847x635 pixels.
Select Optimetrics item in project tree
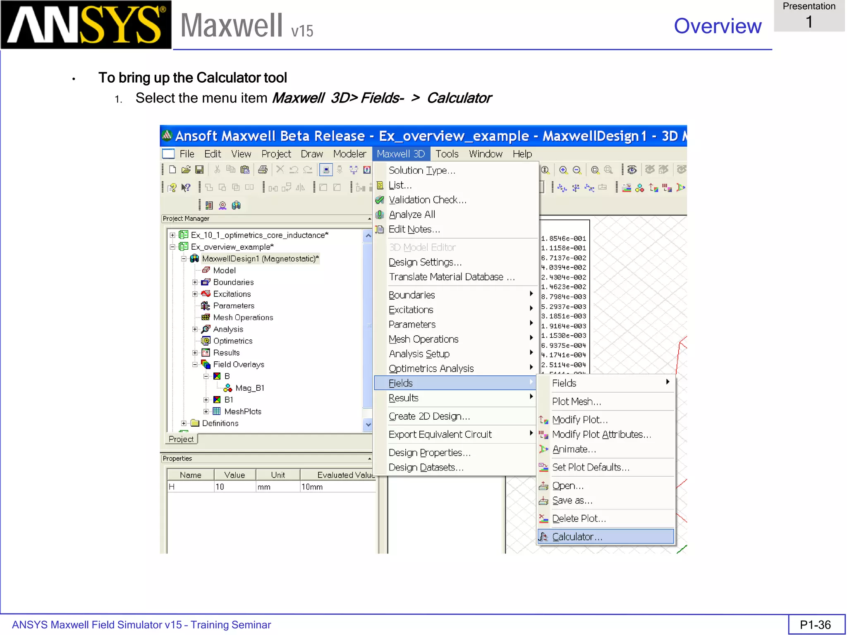[232, 341]
